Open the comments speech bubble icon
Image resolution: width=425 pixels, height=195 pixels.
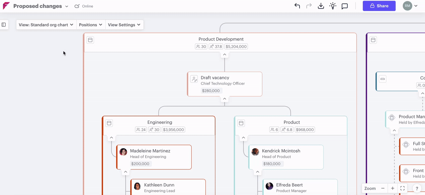(x=345, y=6)
